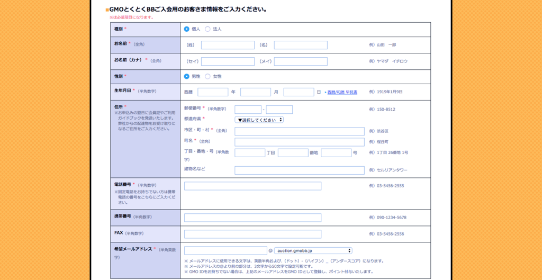Focus the 番地 number field

click(293, 153)
